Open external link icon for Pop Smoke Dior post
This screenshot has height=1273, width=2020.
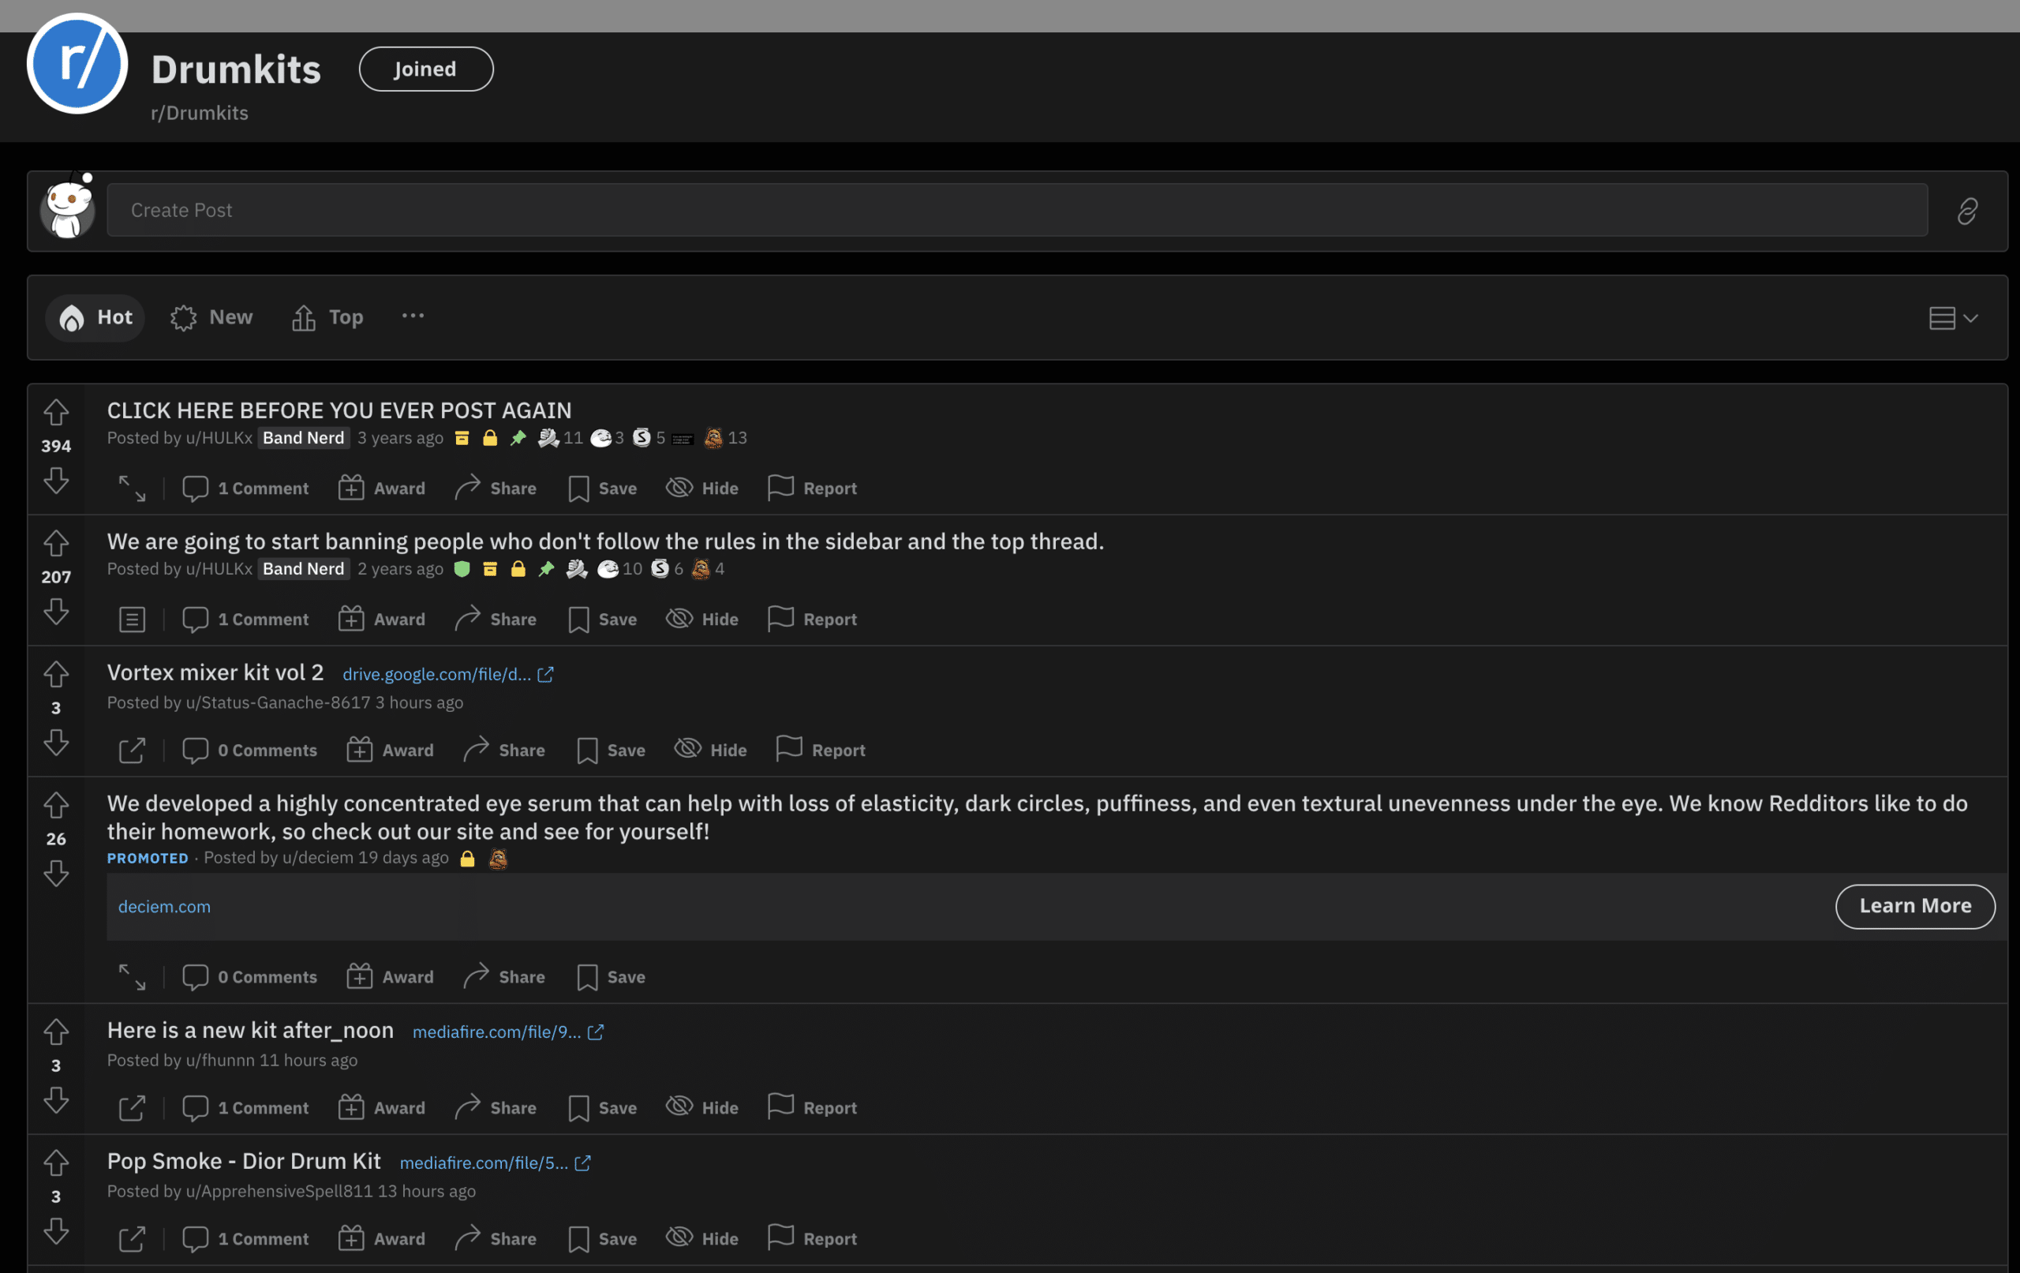[132, 1238]
